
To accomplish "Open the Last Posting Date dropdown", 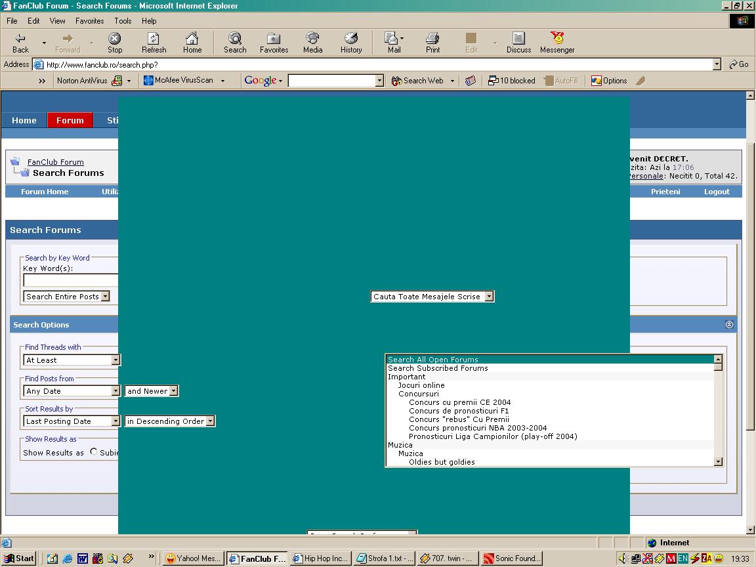I will tap(72, 421).
